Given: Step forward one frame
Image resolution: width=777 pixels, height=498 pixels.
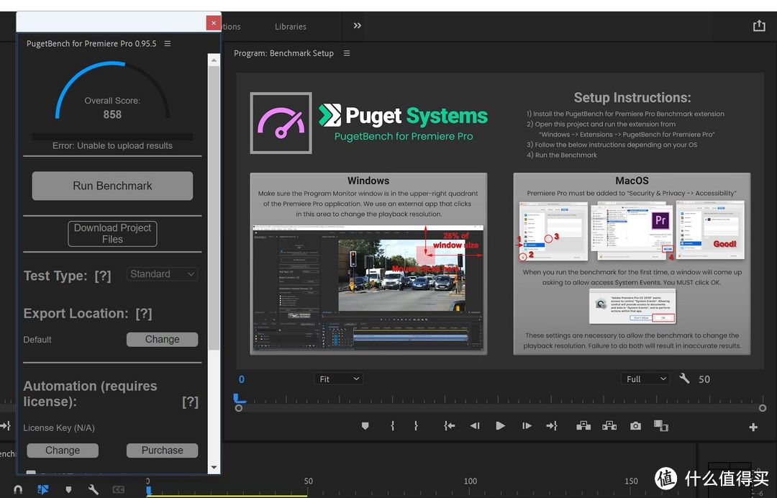Looking at the screenshot, I should coord(527,425).
